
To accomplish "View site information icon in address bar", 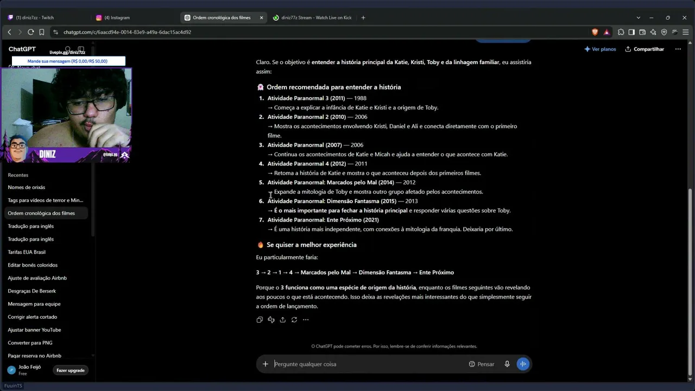I will pyautogui.click(x=55, y=32).
